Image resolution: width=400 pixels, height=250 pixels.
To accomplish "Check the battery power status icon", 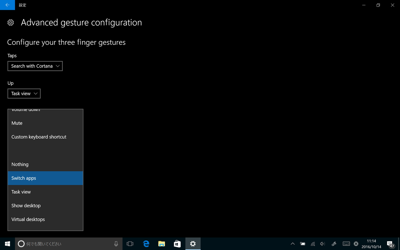I will coord(302,244).
